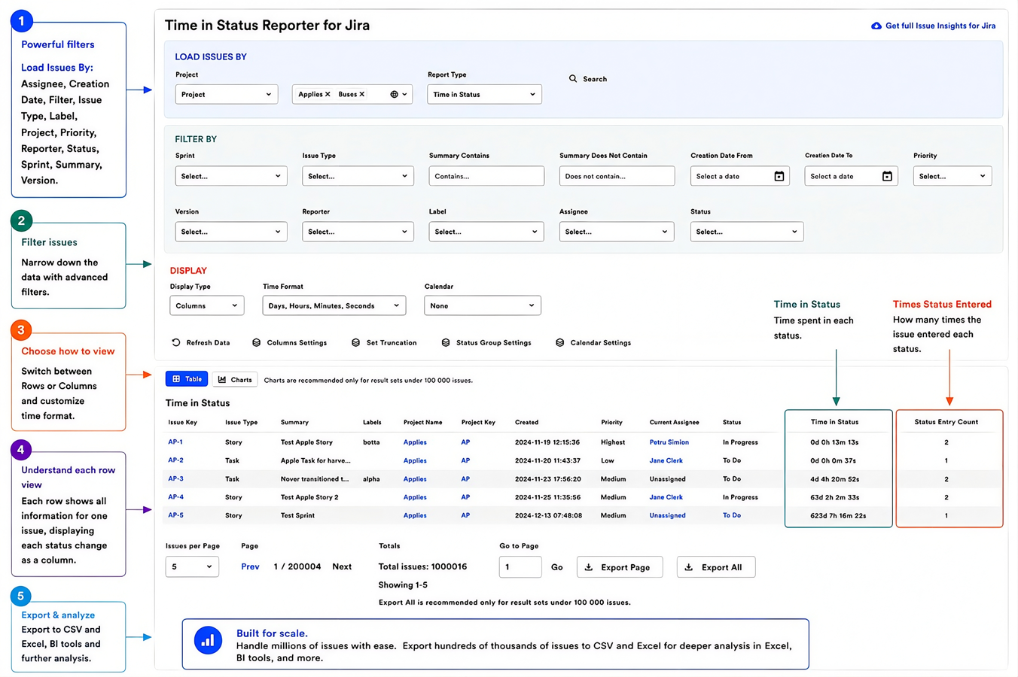The image size is (1018, 677).
Task: Expand the Priority filter dropdown
Action: (952, 176)
